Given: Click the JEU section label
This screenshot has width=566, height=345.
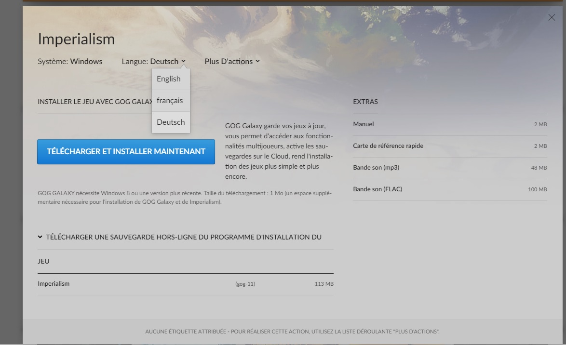Looking at the screenshot, I should (43, 261).
